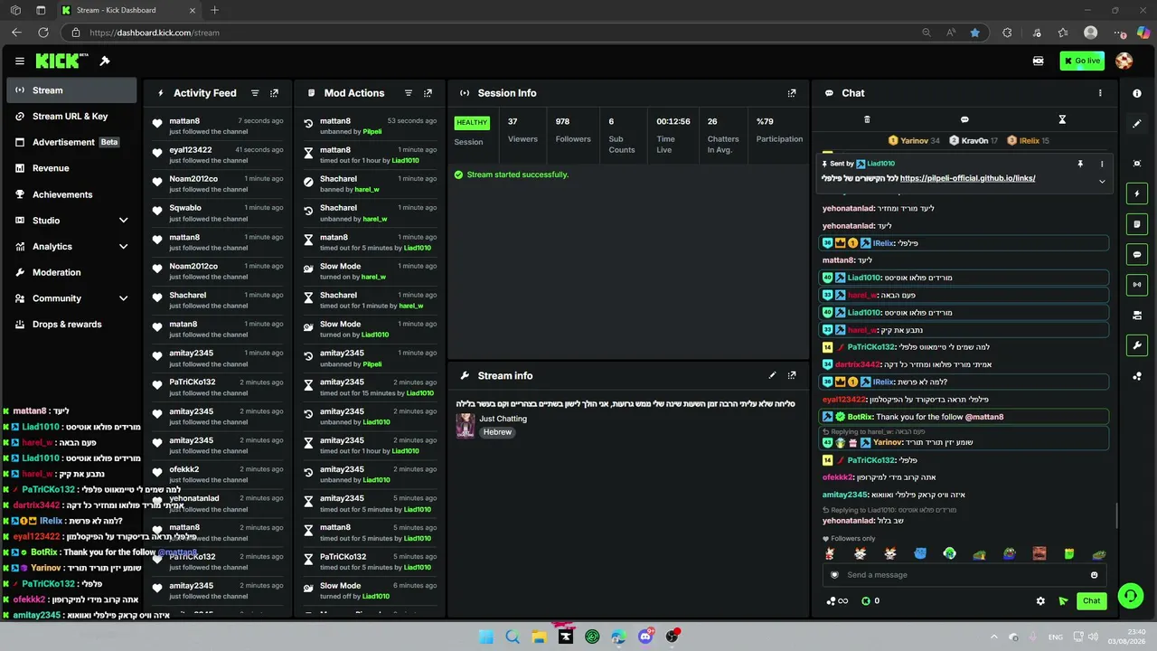Unpin the pinned message from Liad1010
1157x651 pixels.
(1080, 164)
